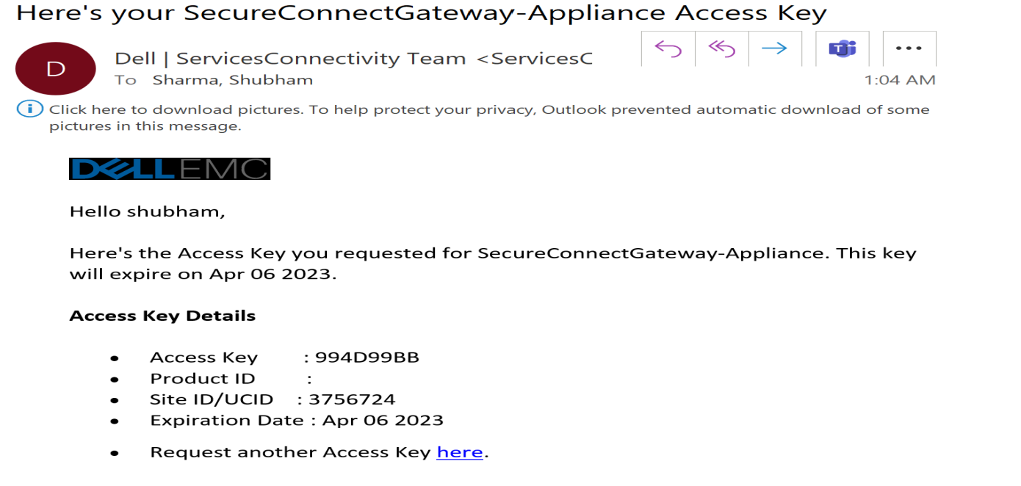Screen dimensions: 1021x486
Task: Click the "Access Key Details" heading
Action: [162, 316]
